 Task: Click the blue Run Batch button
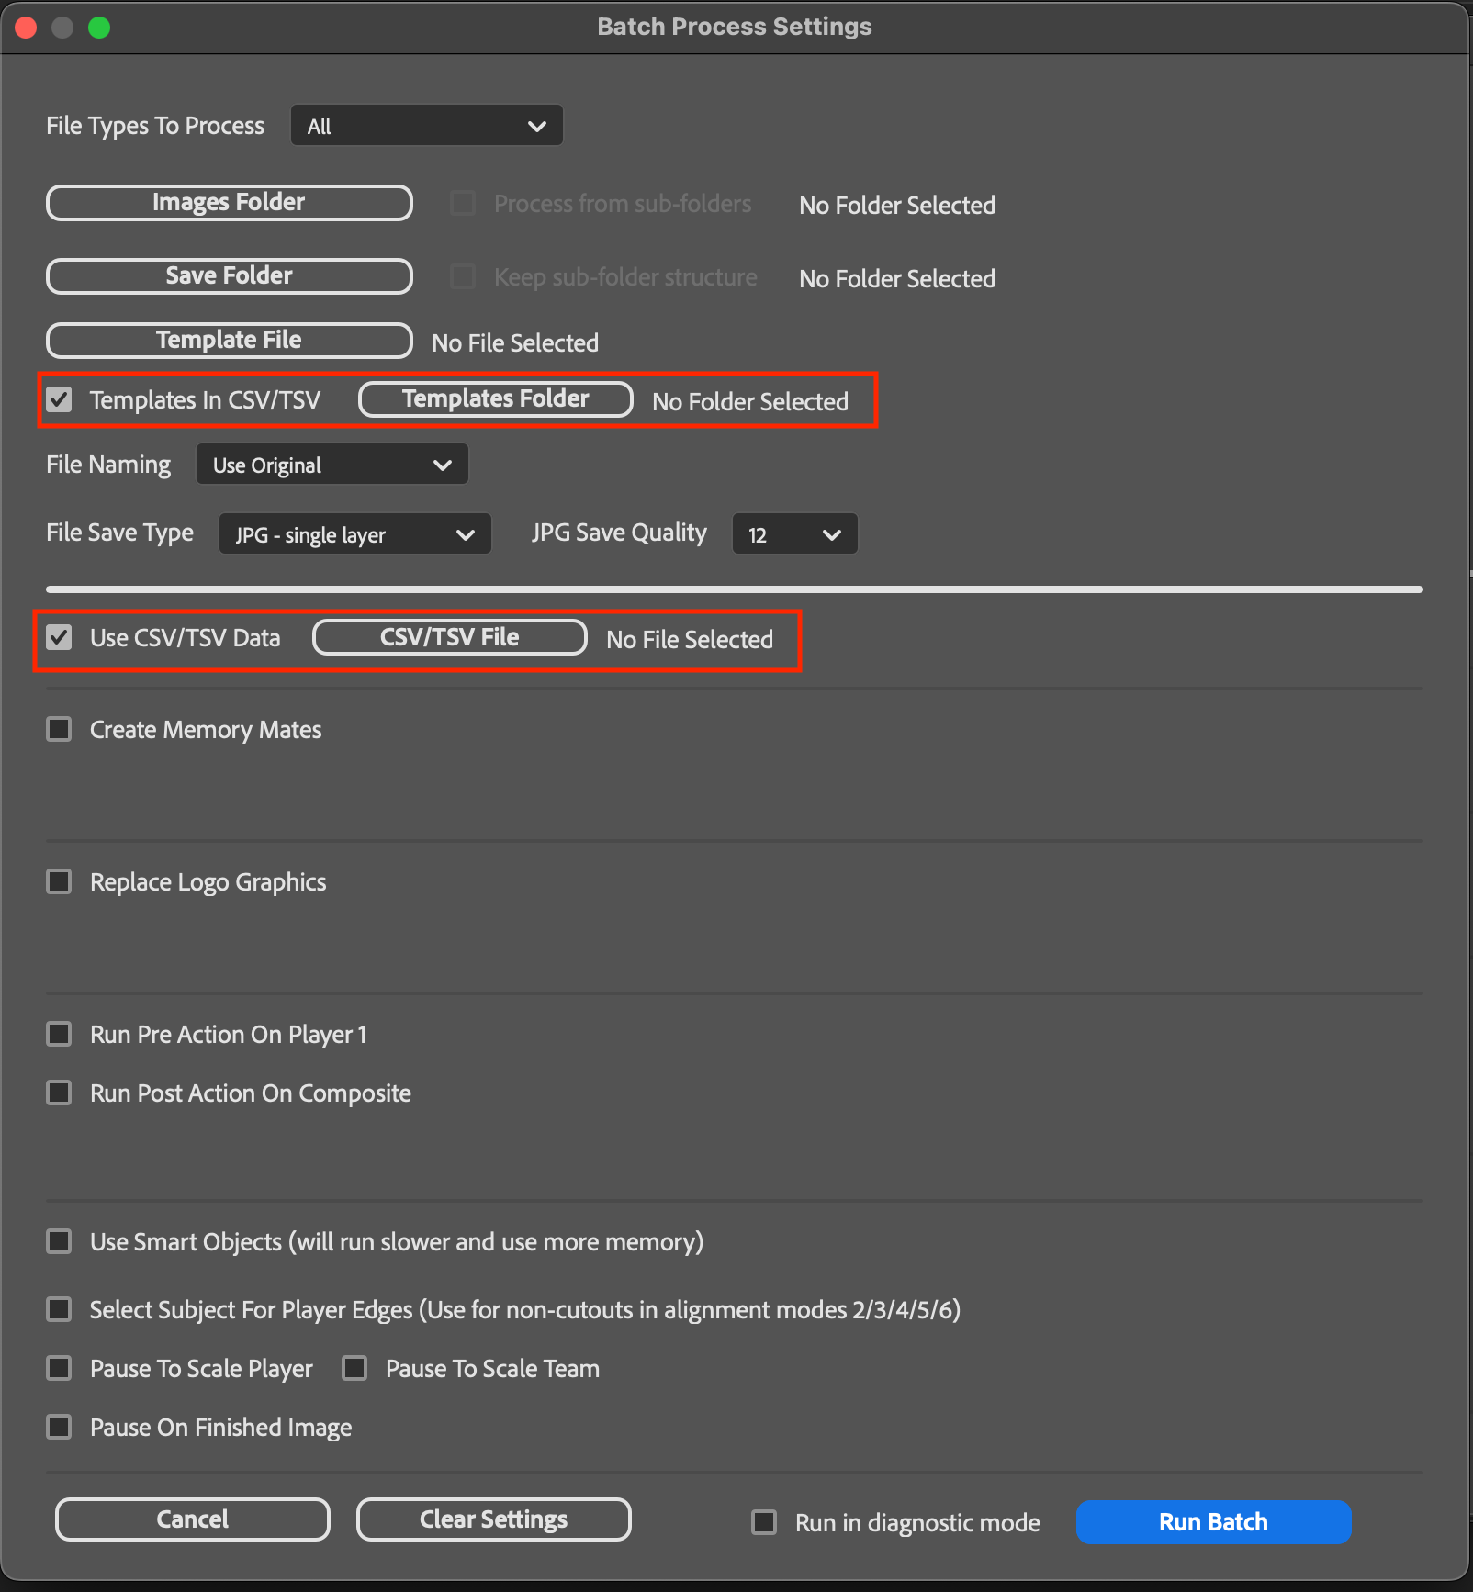pyautogui.click(x=1212, y=1522)
